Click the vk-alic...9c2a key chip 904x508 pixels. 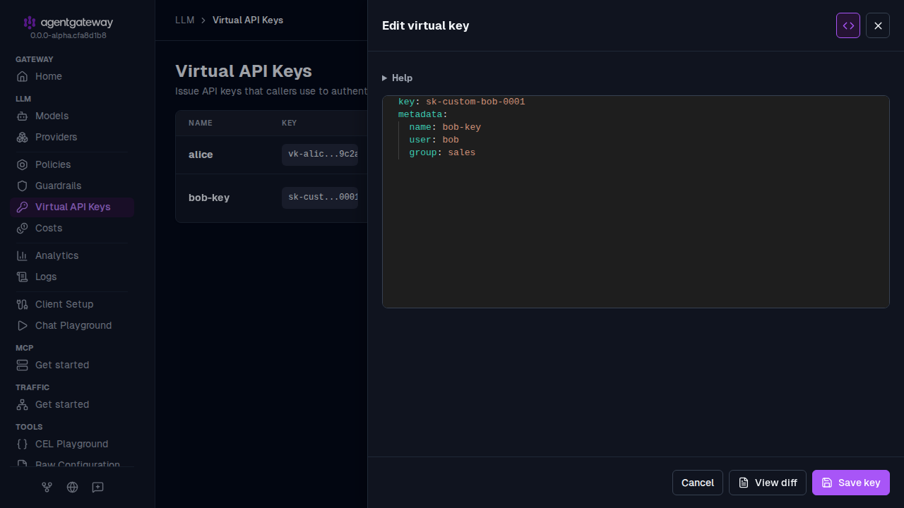click(320, 155)
